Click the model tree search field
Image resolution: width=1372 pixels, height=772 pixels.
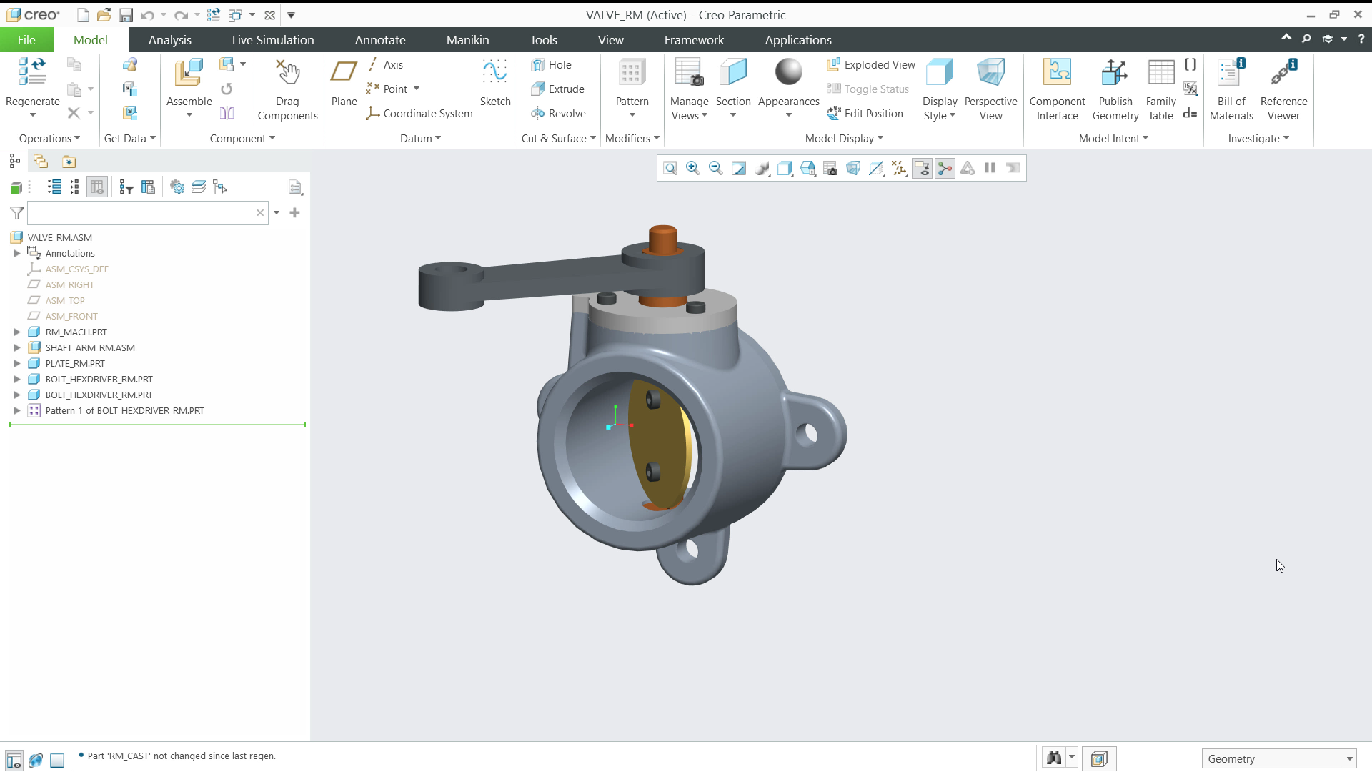pos(148,213)
